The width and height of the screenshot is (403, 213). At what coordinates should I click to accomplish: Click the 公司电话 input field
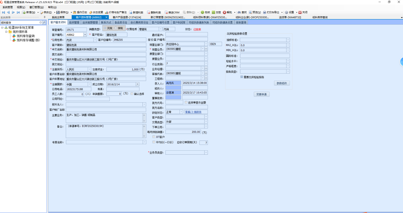pyautogui.click(x=78, y=89)
